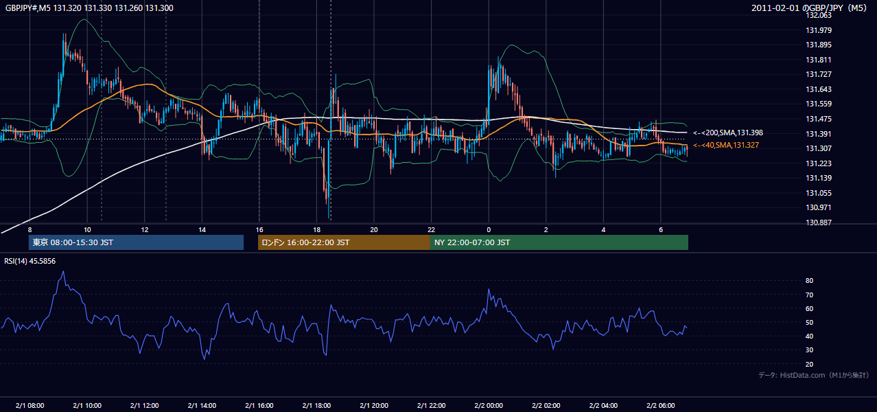Click the 2/2 00:00 date axis label
Viewport: 877px width, 412px height.
click(488, 406)
